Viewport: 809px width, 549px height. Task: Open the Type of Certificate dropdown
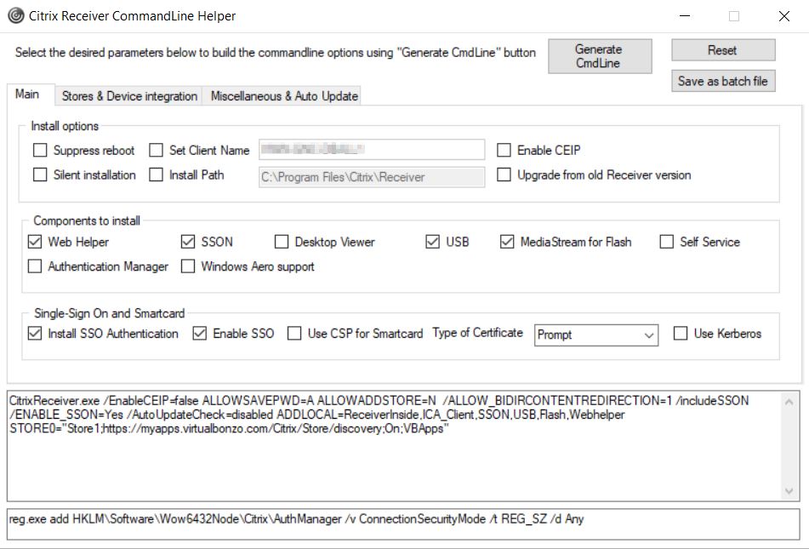pyautogui.click(x=596, y=335)
